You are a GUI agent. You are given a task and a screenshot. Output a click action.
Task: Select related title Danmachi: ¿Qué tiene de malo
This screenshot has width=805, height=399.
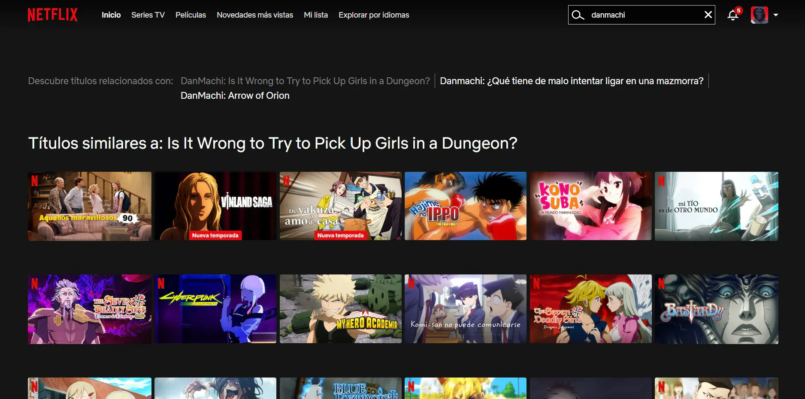pos(572,81)
